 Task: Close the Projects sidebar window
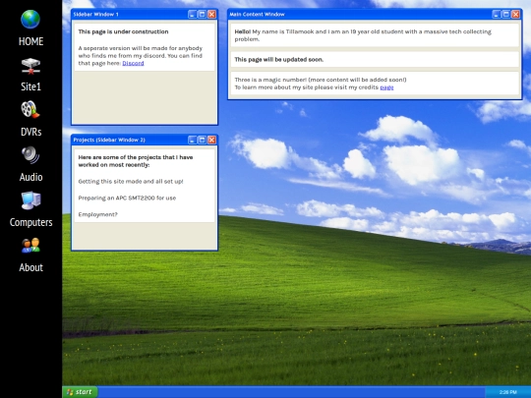[211, 140]
